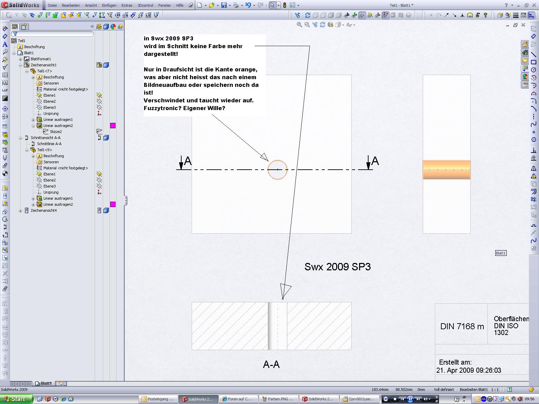This screenshot has height=404, width=539.
Task: Click the Print icon in the toolbar
Action: (x=236, y=5)
